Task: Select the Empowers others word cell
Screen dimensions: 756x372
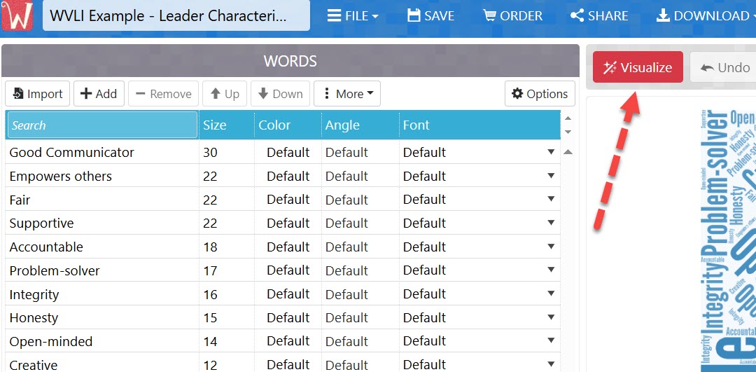Action: click(x=102, y=176)
